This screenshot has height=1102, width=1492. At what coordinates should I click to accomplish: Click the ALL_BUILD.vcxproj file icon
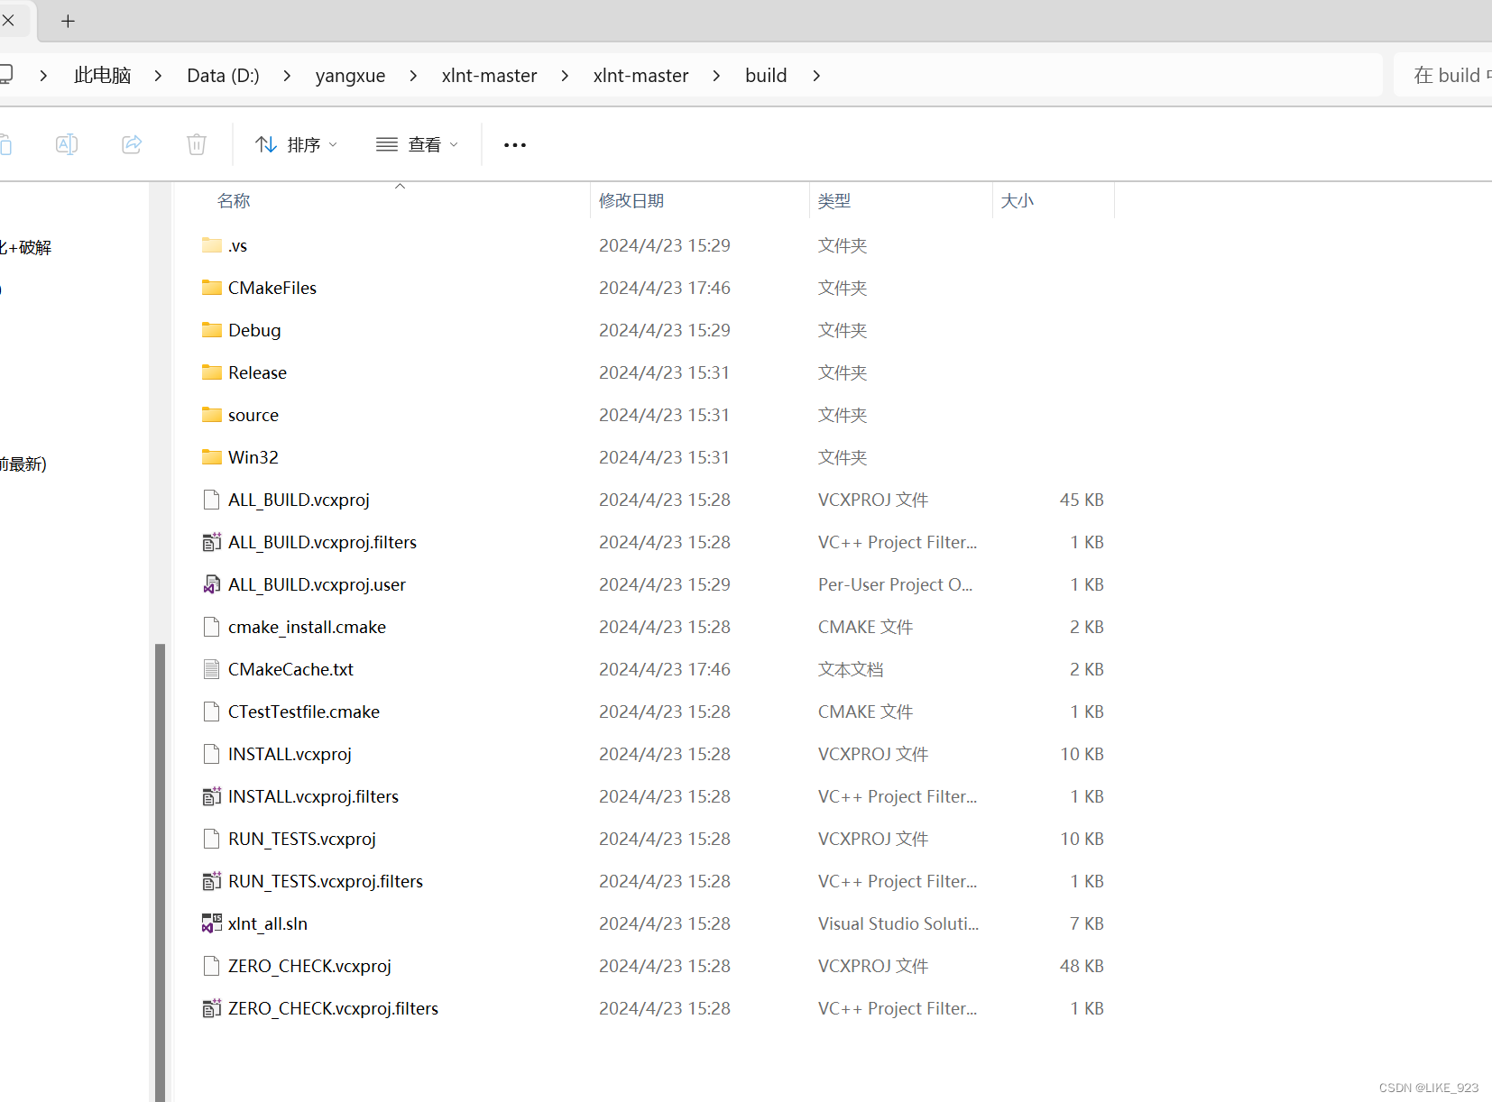212,500
